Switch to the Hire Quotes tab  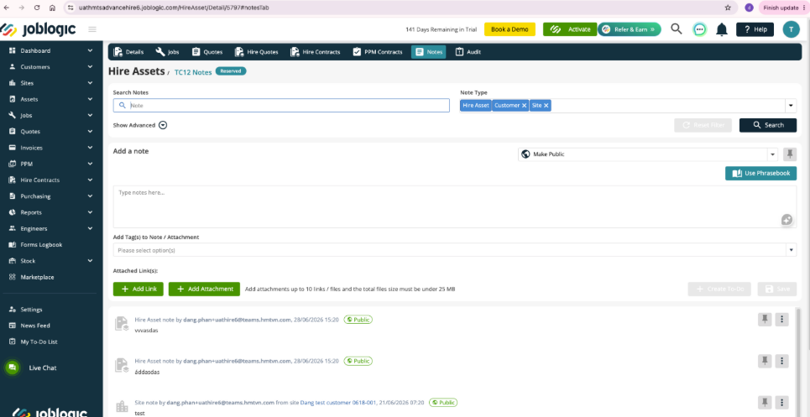click(x=256, y=52)
